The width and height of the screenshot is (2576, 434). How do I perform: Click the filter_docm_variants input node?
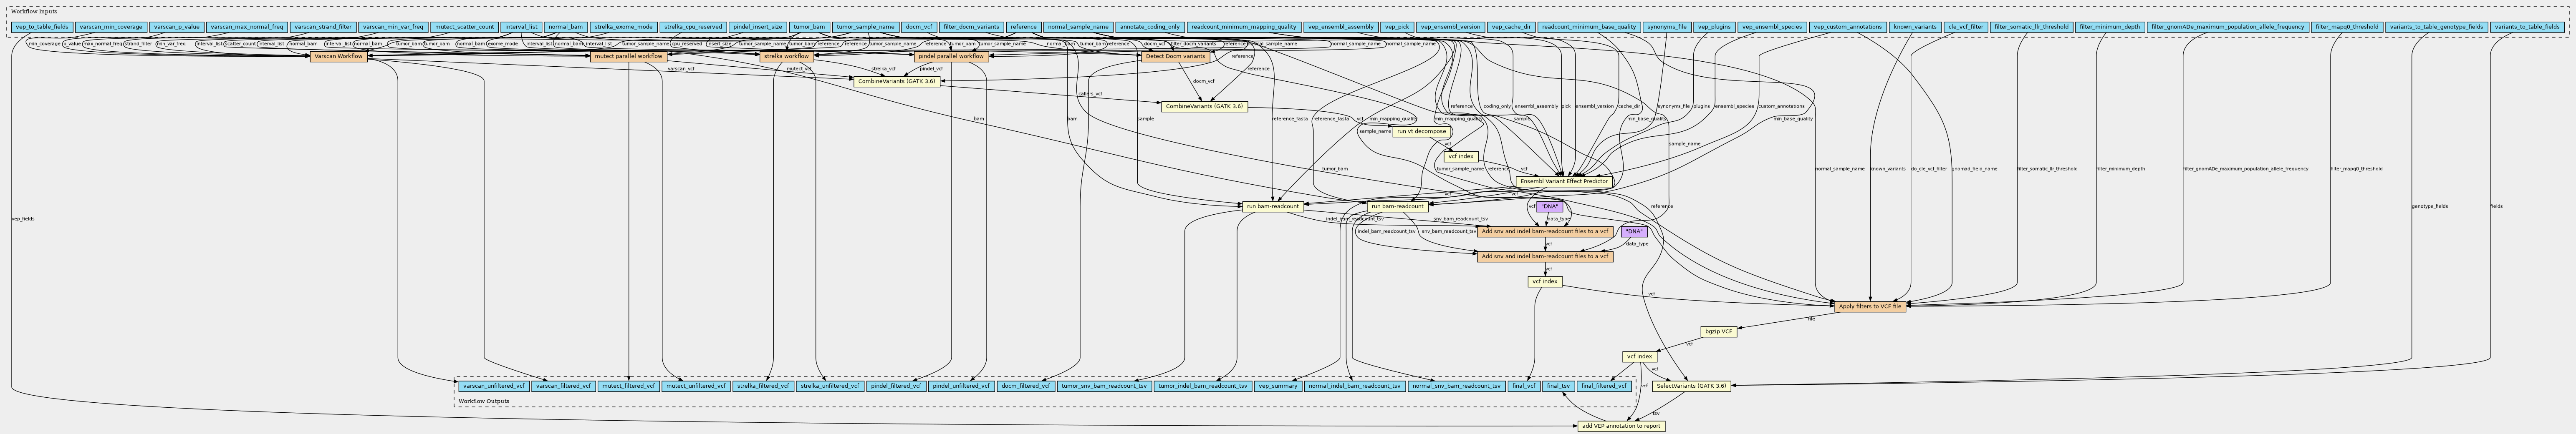pos(971,27)
